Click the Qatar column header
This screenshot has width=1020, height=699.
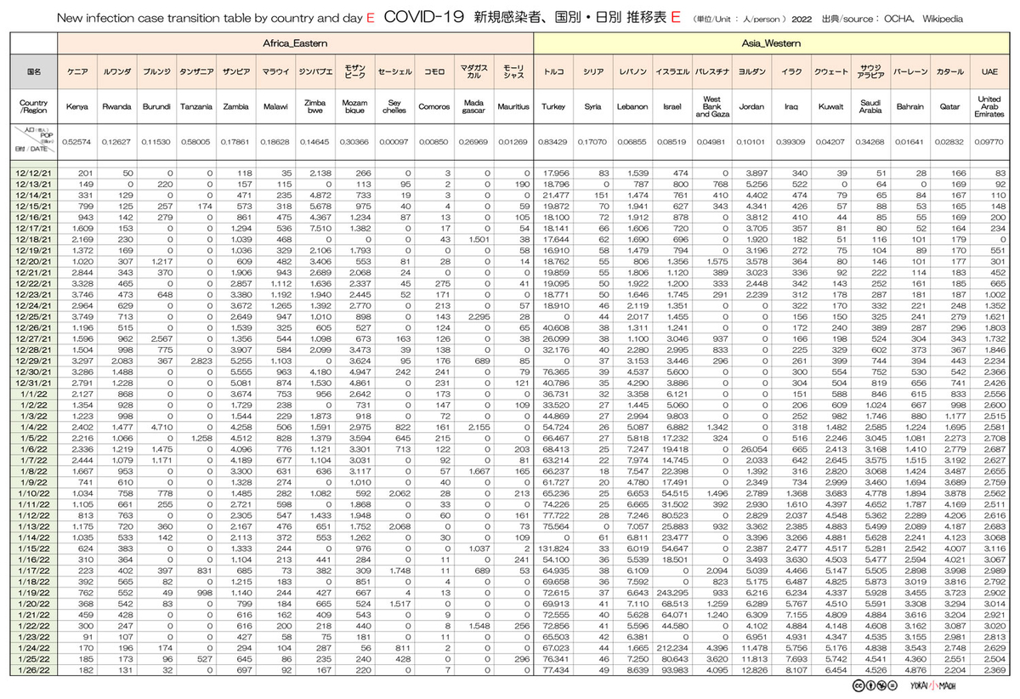(949, 107)
